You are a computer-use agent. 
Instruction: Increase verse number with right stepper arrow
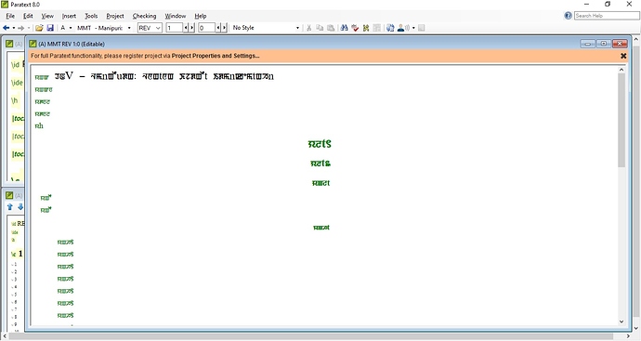[x=224, y=28]
